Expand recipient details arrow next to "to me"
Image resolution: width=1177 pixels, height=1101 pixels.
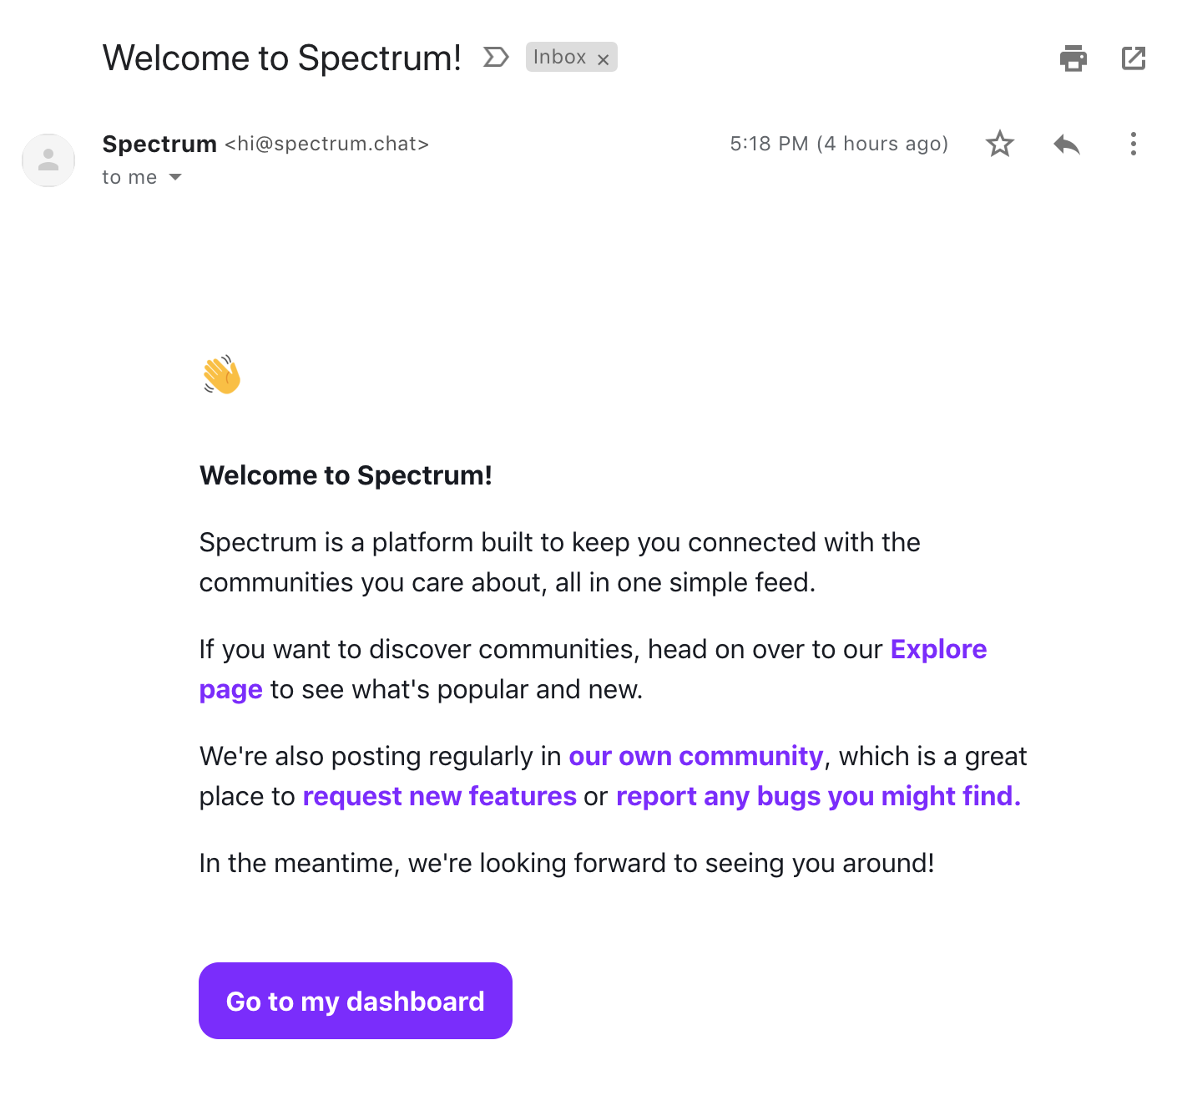(175, 177)
